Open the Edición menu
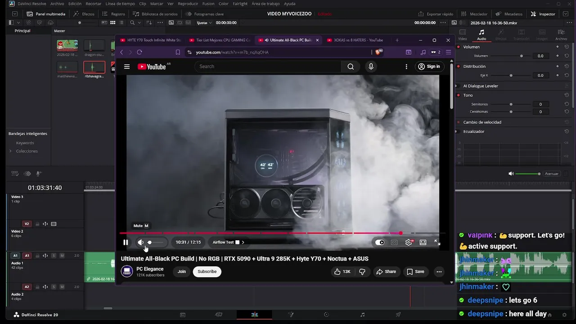 click(75, 4)
